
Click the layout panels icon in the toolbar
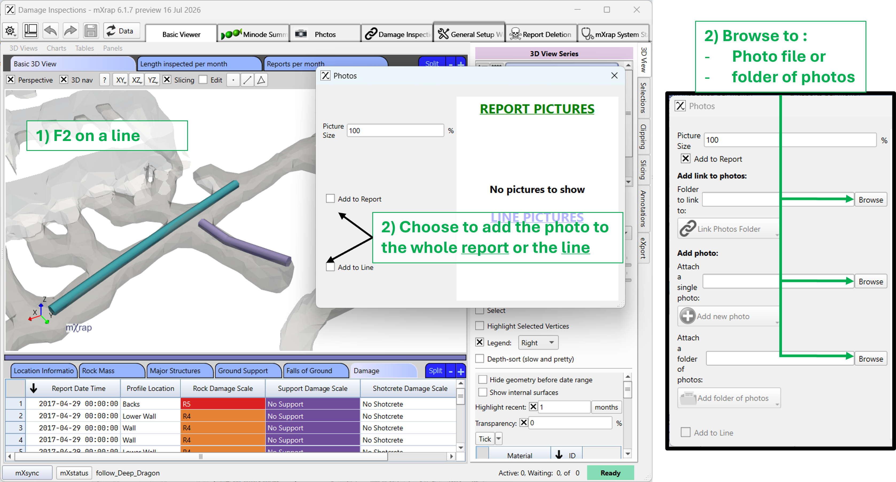(31, 31)
